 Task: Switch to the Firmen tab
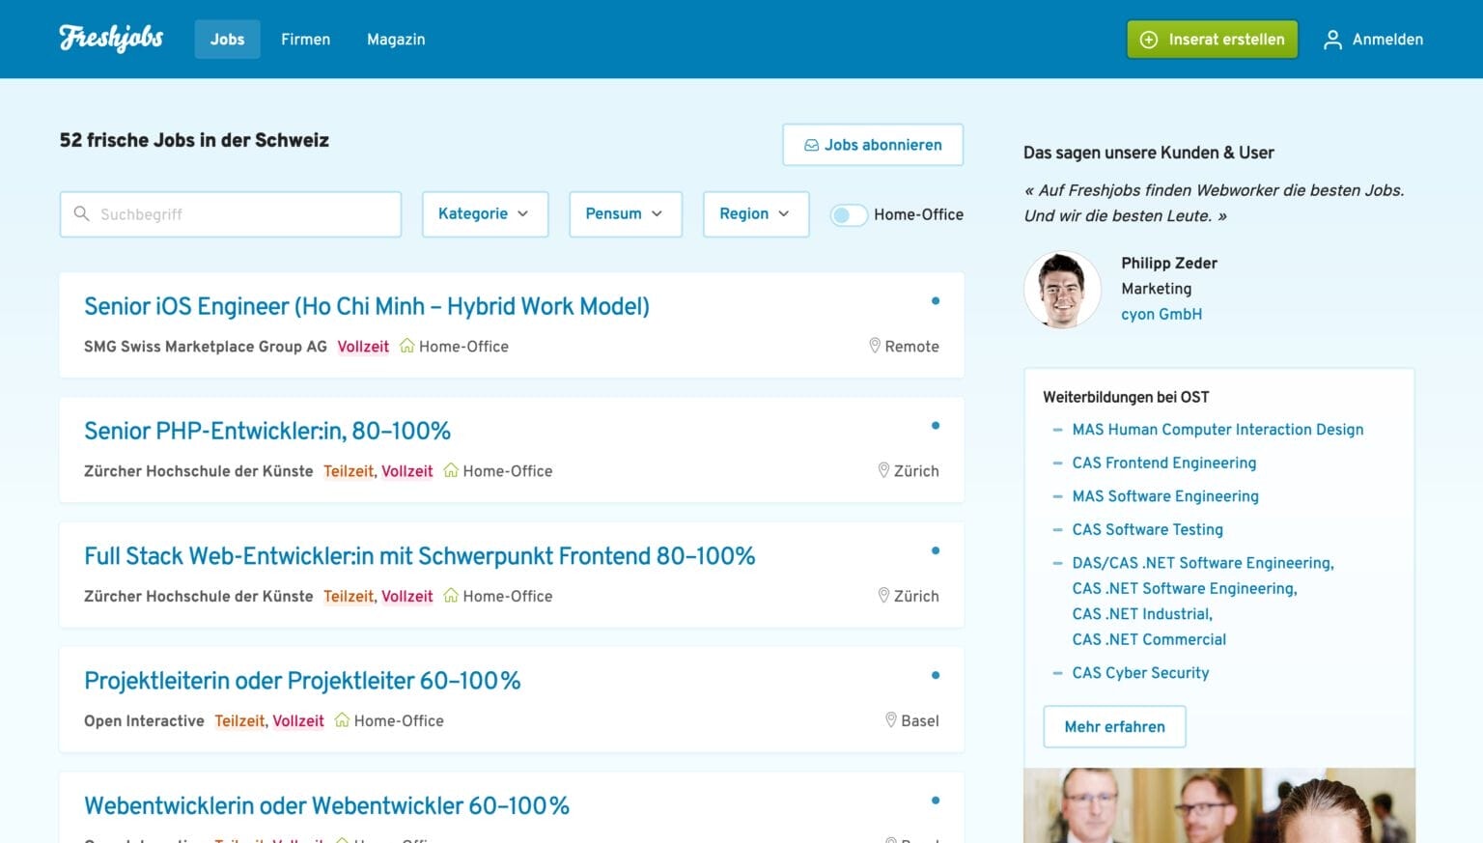tap(305, 40)
